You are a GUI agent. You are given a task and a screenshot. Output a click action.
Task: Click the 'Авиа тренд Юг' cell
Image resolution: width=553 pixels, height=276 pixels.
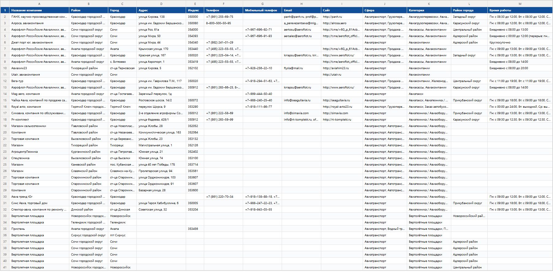pyautogui.click(x=39, y=196)
